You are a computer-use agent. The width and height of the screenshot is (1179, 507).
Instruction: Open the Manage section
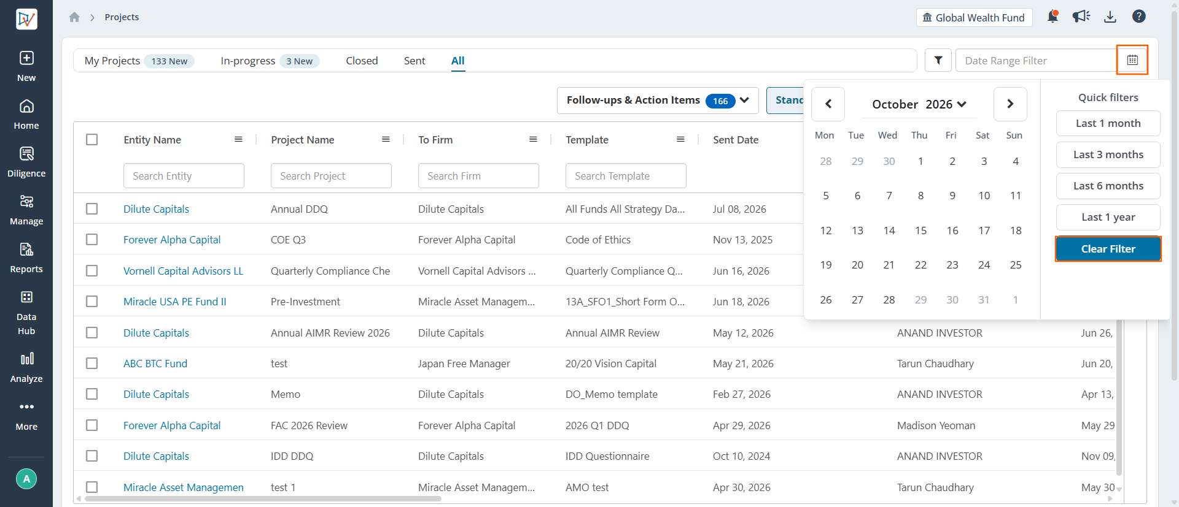[26, 210]
